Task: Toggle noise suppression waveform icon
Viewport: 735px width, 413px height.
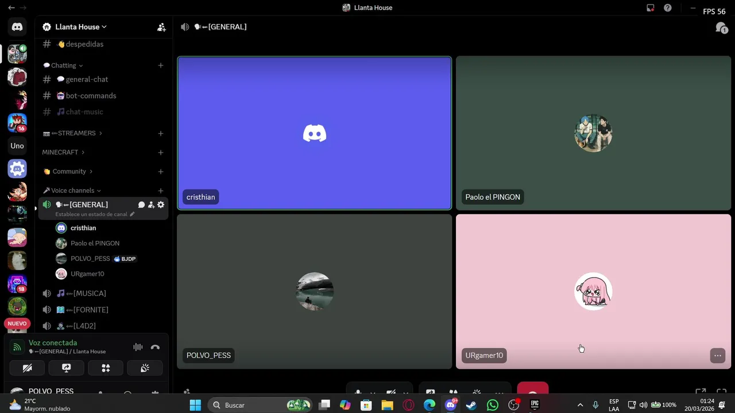Action: 138,347
